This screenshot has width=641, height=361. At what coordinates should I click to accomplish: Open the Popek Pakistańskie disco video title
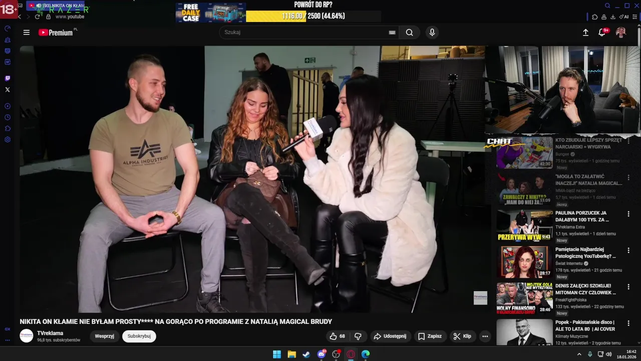coord(585,325)
